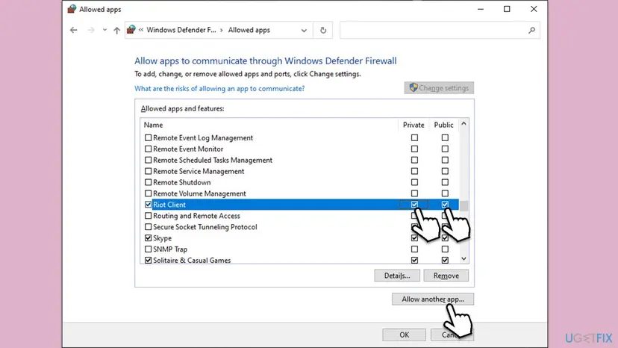This screenshot has height=348, width=618.
Task: Uncheck the Riot Client name checkbox
Action: [x=149, y=205]
